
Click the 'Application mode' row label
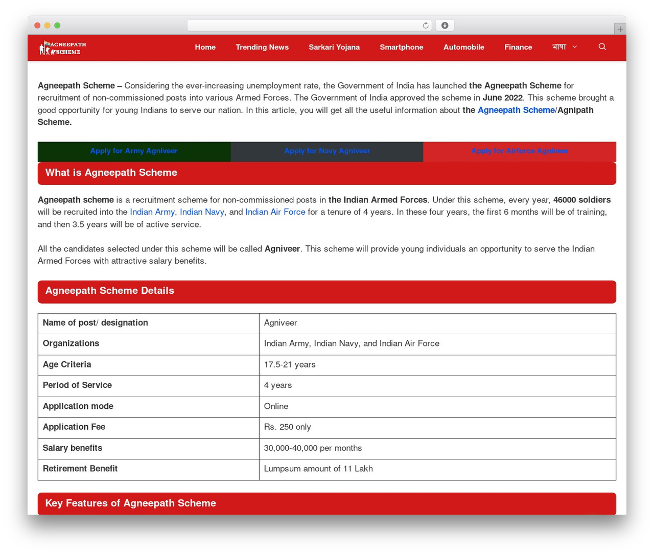[x=149, y=407]
